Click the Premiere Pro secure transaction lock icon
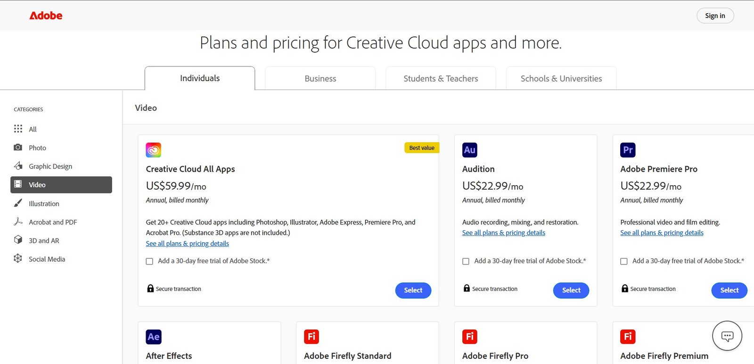This screenshot has height=364, width=754. coord(625,289)
